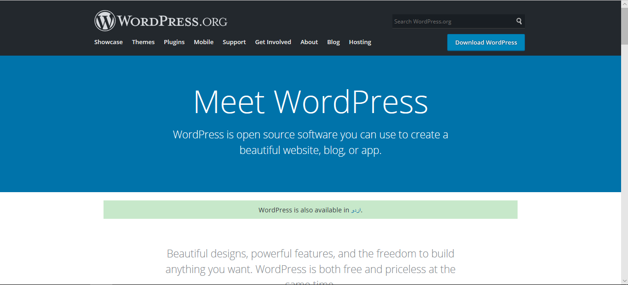This screenshot has width=628, height=285.
Task: Click the scrollbar down arrow
Action: pyautogui.click(x=624, y=280)
